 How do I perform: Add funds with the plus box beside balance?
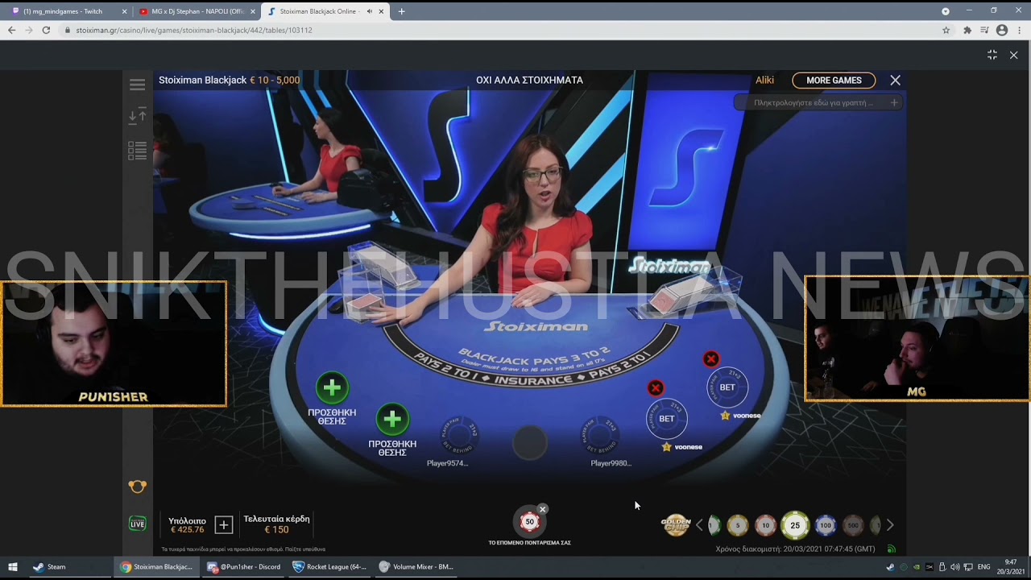point(224,525)
